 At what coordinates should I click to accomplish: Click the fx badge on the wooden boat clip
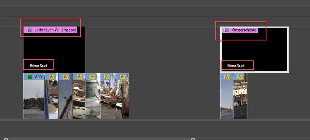(x=79, y=77)
